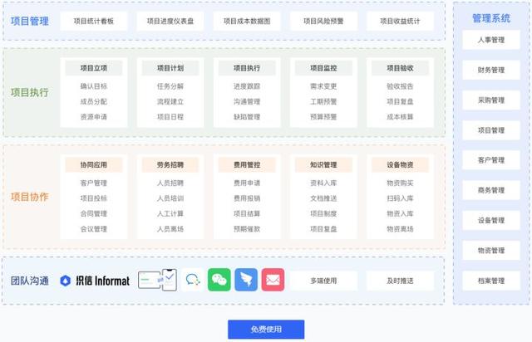Click the 知识管理 column header

323,164
